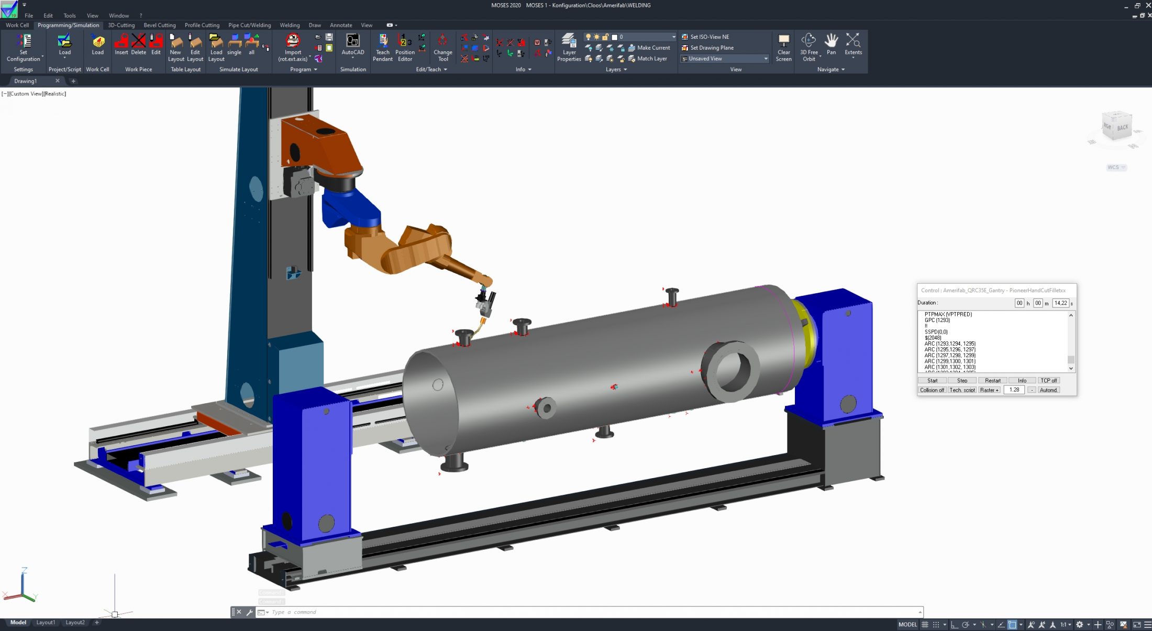Toggle ortho mode in status bar
The height and width of the screenshot is (631, 1152).
[954, 625]
